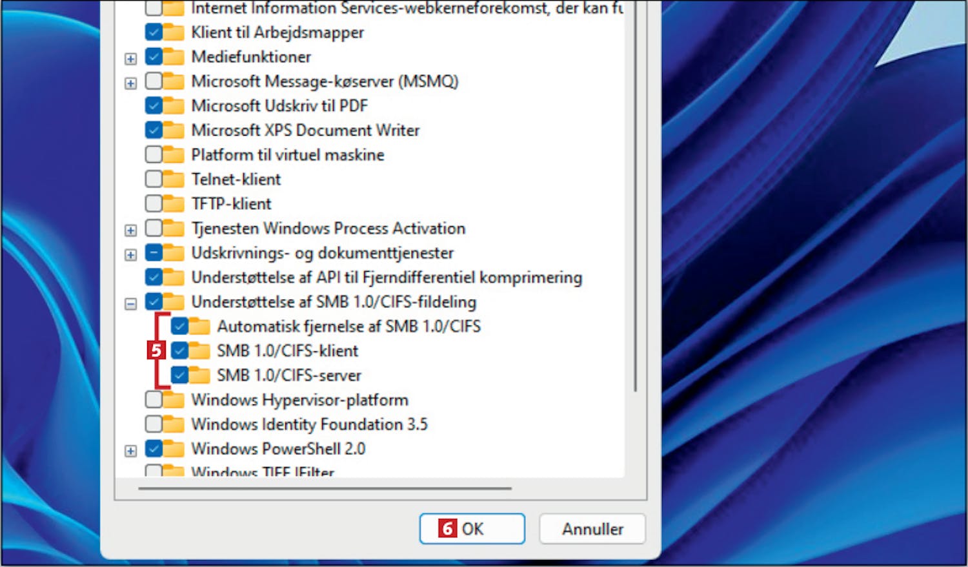Click the TFTP-klient folder icon
Viewport: 968px width, 567px height.
[x=174, y=203]
